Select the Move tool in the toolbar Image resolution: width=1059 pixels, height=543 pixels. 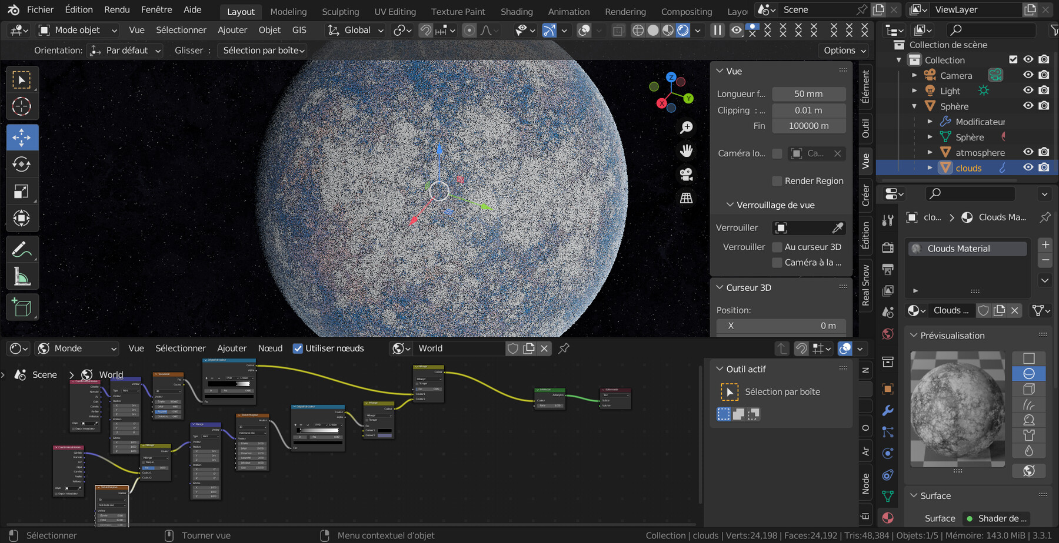(x=22, y=137)
